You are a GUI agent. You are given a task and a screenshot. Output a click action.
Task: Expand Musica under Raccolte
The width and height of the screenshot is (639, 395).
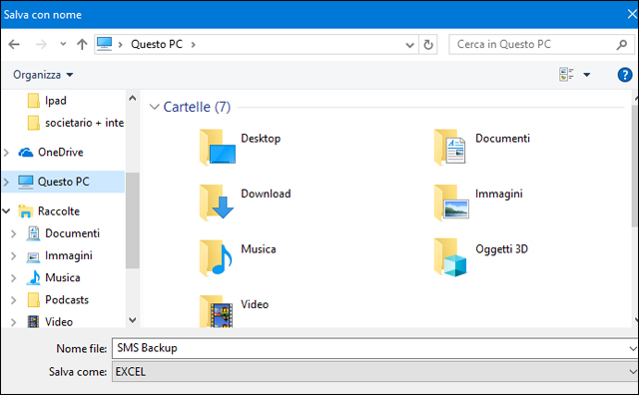pos(13,277)
